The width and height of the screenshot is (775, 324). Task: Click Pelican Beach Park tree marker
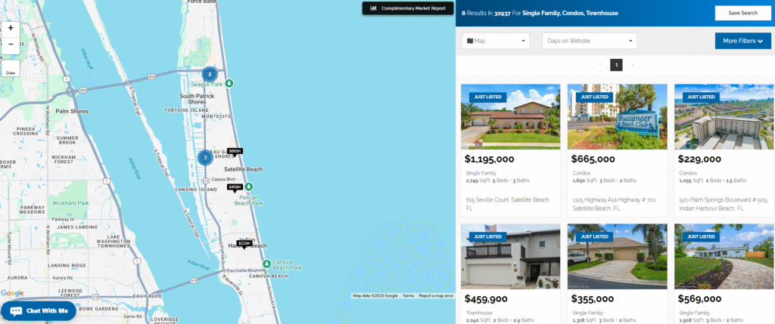point(249,187)
